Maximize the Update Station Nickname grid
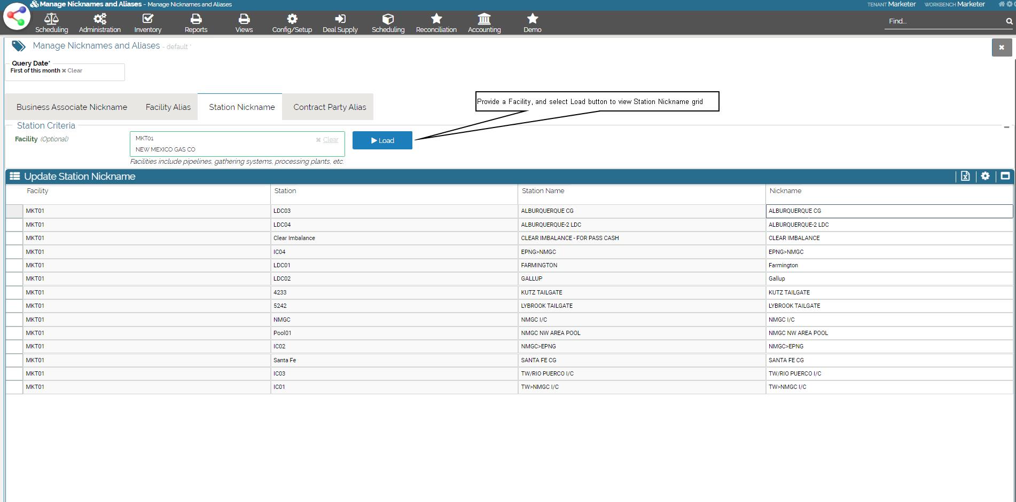This screenshot has height=502, width=1016. (1005, 176)
